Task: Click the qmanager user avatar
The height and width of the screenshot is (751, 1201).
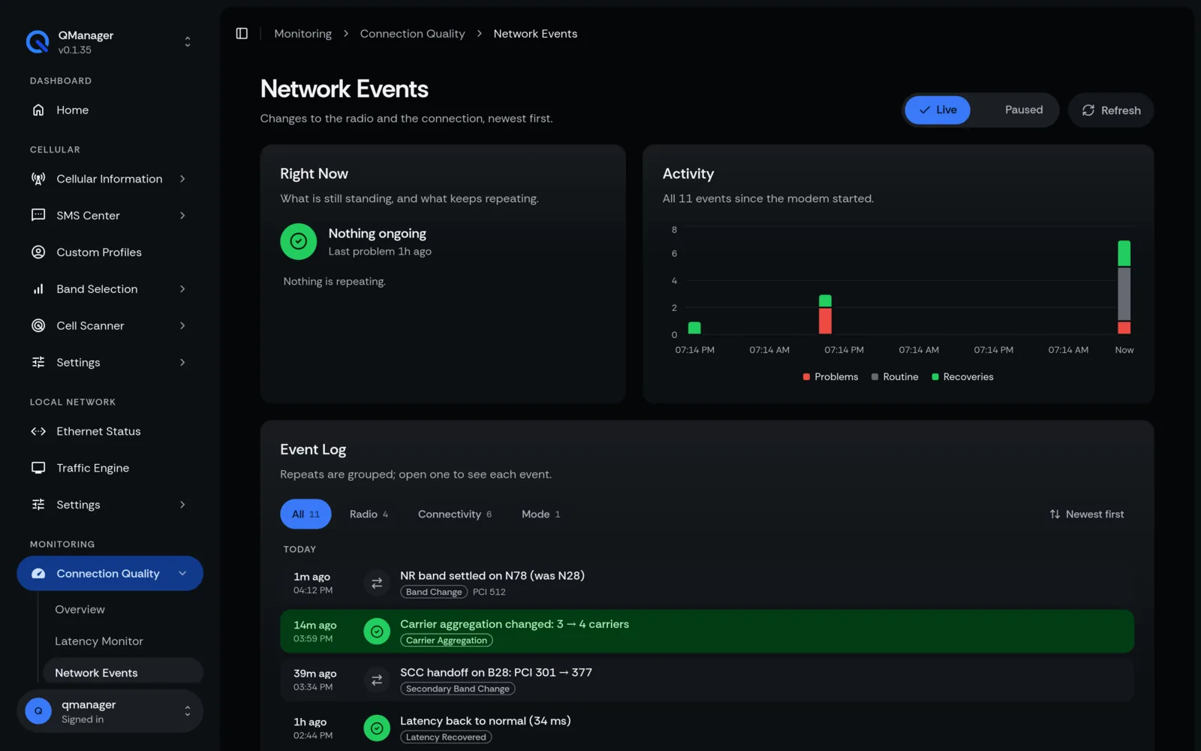Action: [x=38, y=710]
